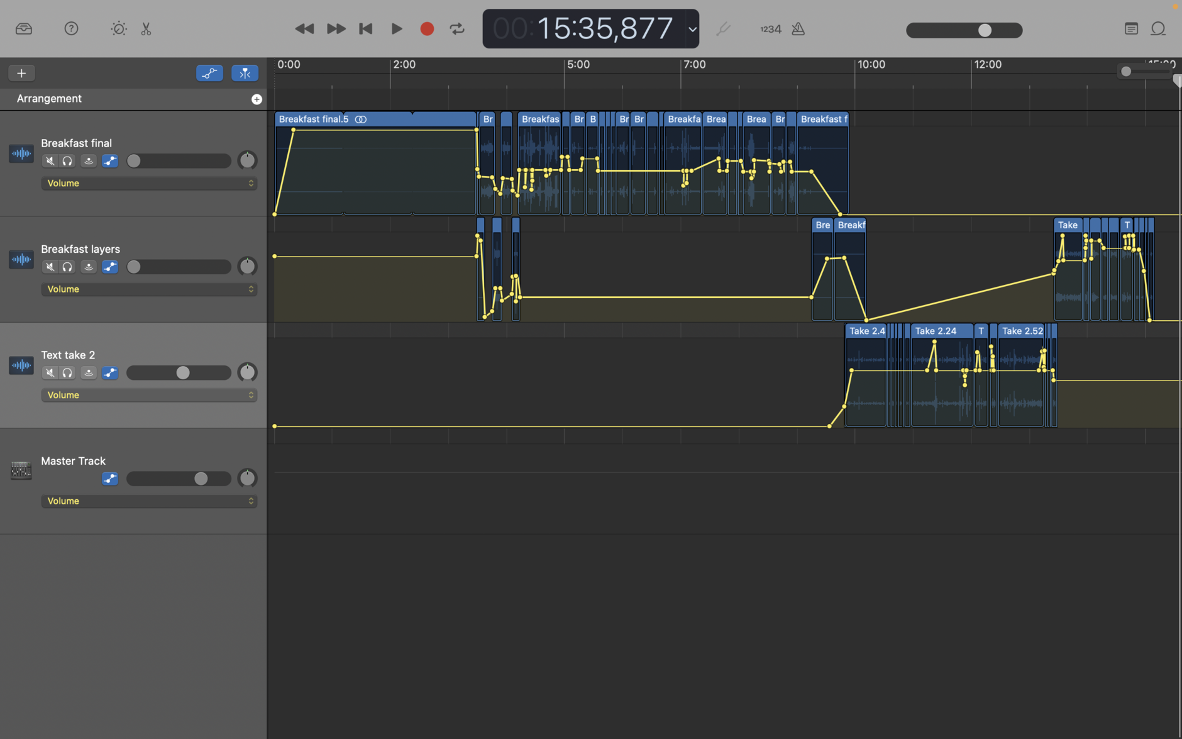Open the Scissors editor icon
The image size is (1182, 739).
(146, 29)
